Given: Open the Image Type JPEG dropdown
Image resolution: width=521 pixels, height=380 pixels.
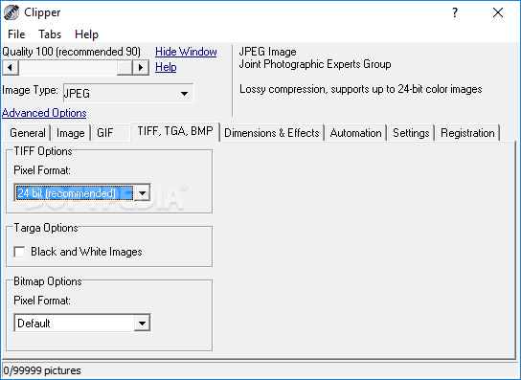Looking at the screenshot, I should (128, 94).
